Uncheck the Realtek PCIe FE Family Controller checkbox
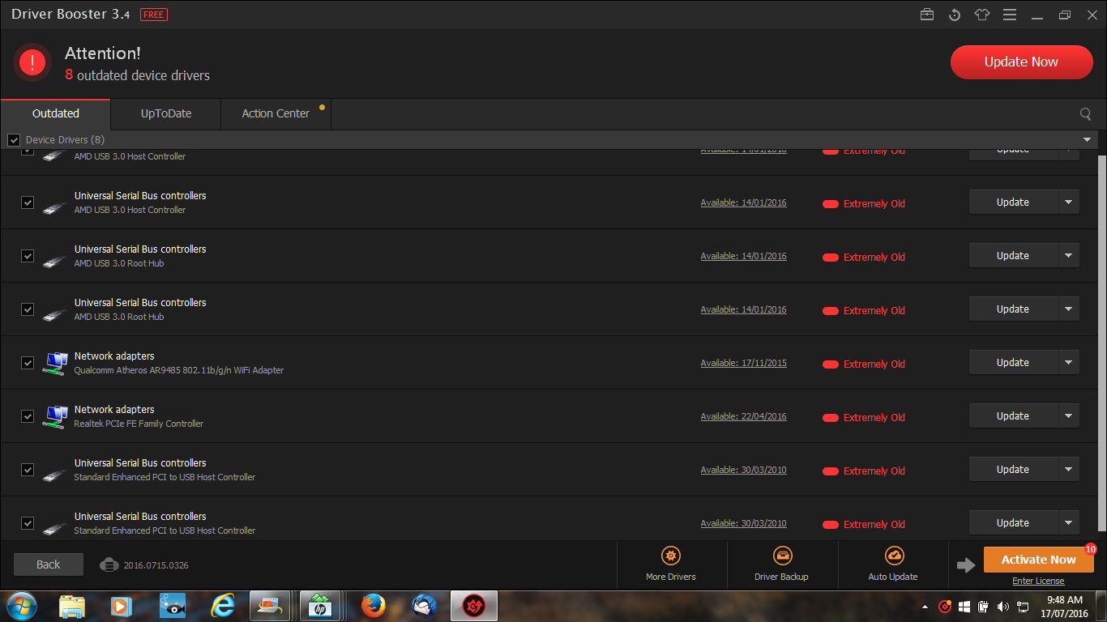1107x622 pixels. (28, 416)
